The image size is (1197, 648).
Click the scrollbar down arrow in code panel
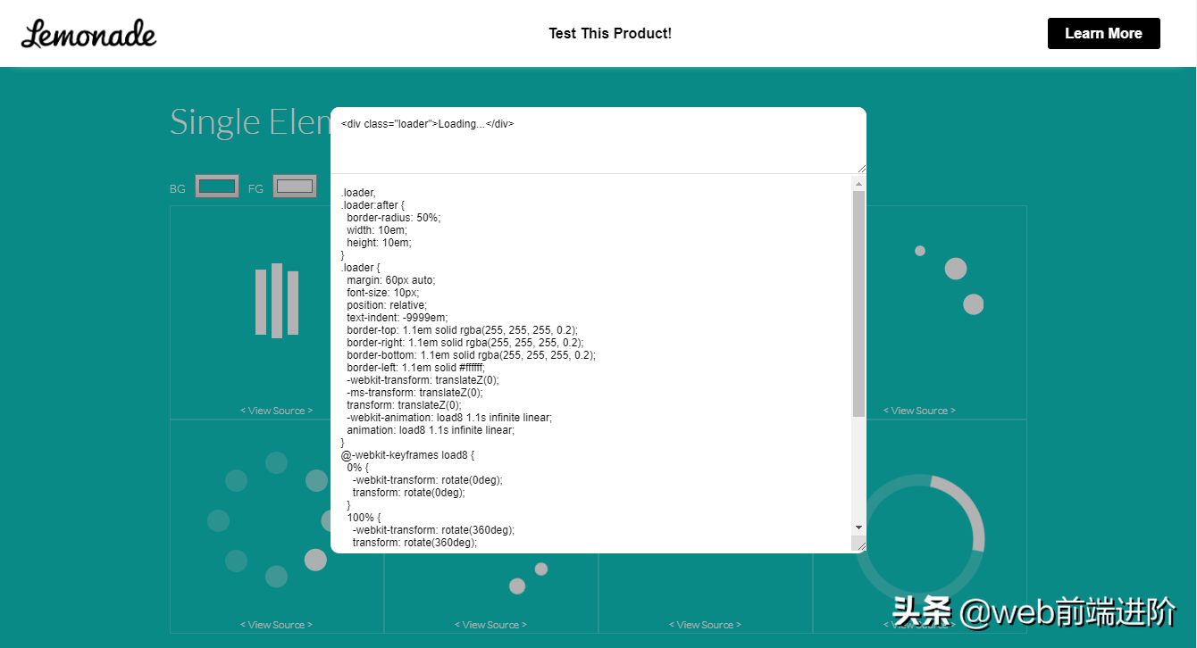(x=858, y=527)
